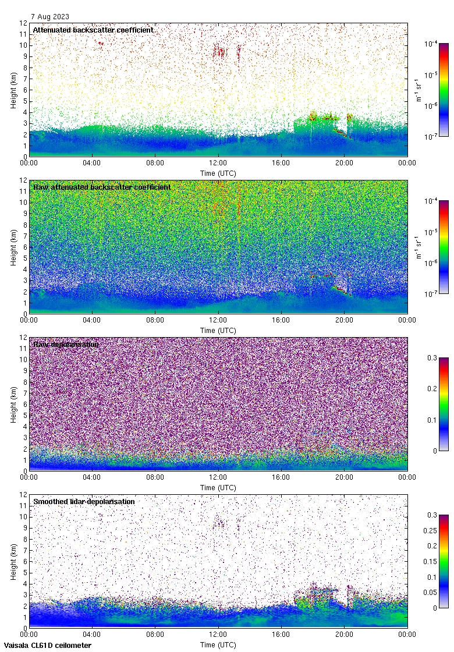The width and height of the screenshot is (454, 652).
Task: Click "Height (km)" axis label of Smoothed lidar depolarisation plot
Action: [14, 561]
